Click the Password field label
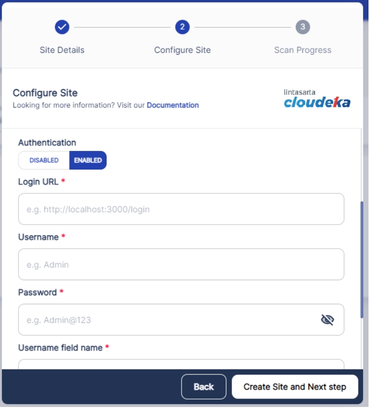The image size is (370, 408). click(38, 292)
